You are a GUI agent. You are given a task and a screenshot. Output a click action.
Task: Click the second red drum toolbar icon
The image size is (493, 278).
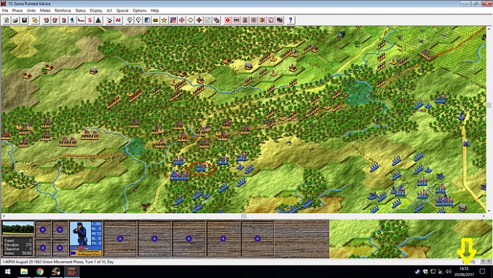pos(55,21)
